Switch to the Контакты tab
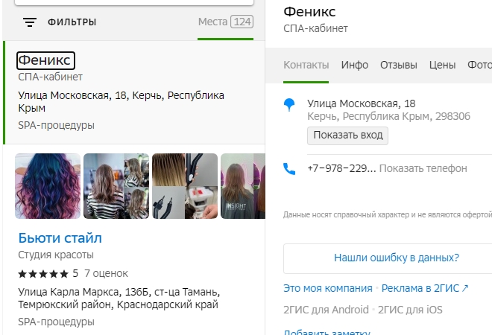The image size is (492, 335). pyautogui.click(x=306, y=65)
